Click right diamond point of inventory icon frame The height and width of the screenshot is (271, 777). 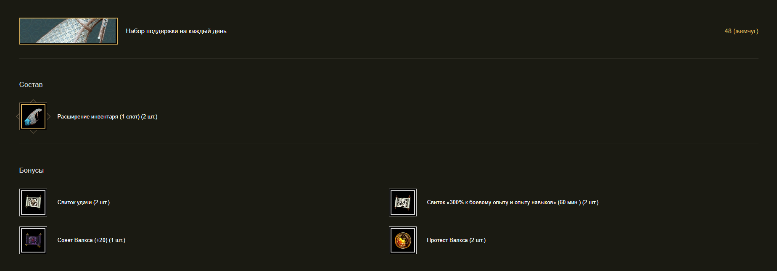click(x=49, y=116)
